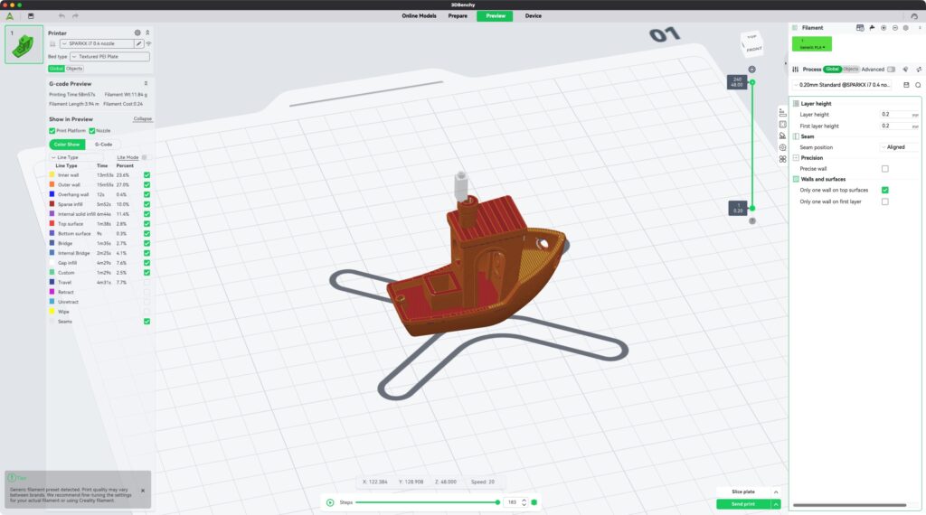Click the search icon in Process panel

pyautogui.click(x=918, y=85)
